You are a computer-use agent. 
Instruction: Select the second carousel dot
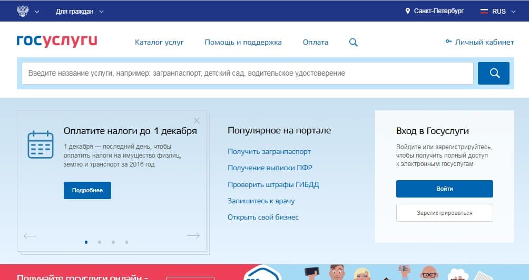[x=100, y=242]
